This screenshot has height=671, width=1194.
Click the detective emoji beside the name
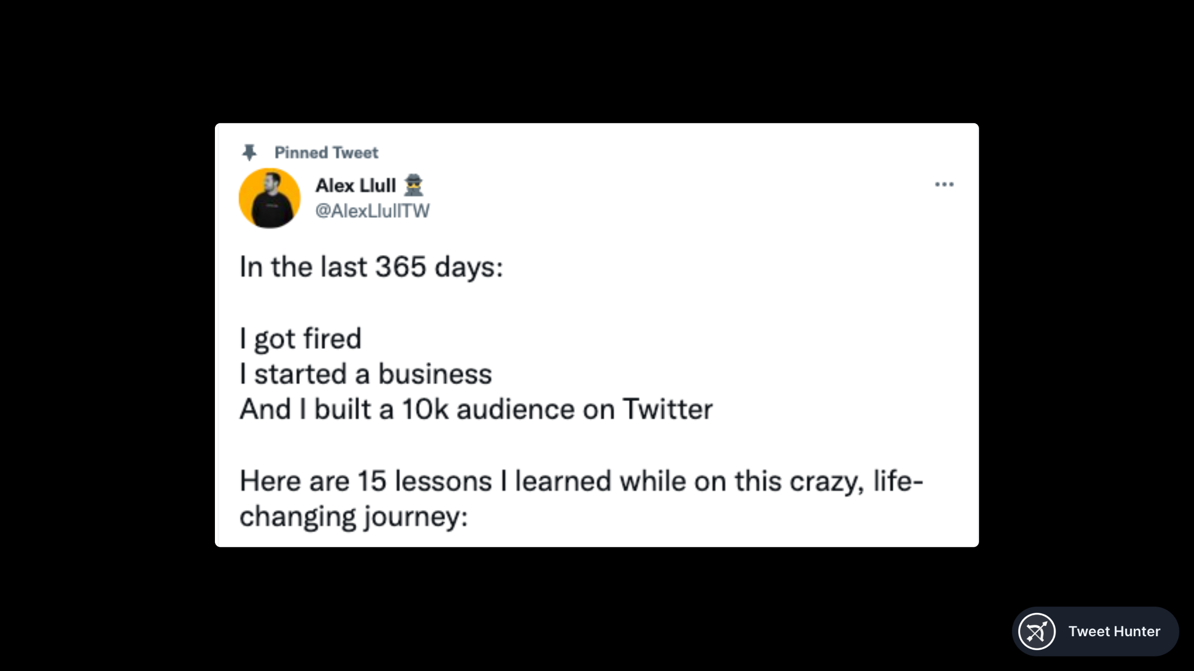pyautogui.click(x=413, y=185)
